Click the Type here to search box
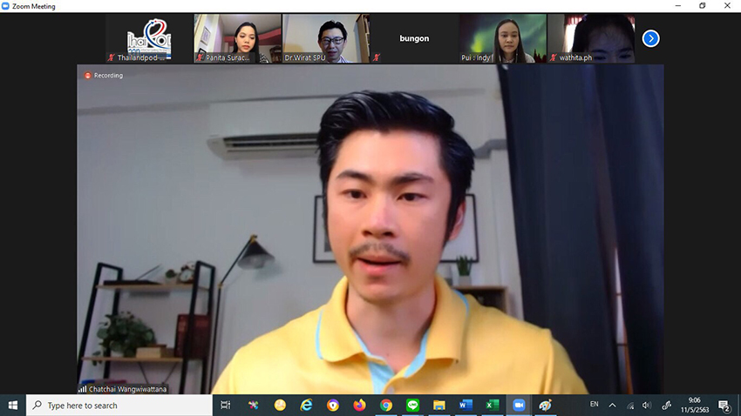741x416 pixels. pos(119,406)
